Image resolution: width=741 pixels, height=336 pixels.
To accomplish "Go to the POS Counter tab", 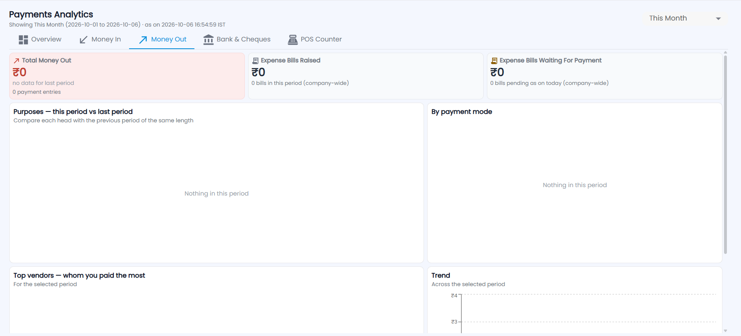I will click(315, 39).
